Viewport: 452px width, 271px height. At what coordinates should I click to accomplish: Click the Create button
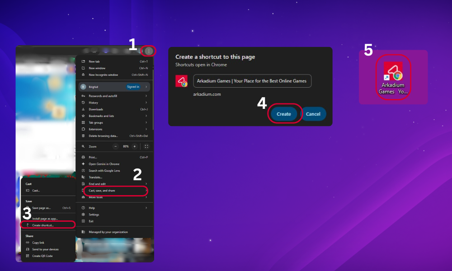(284, 113)
